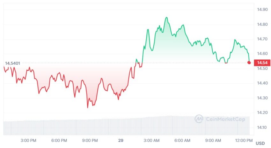Click the red 14.54 price badge
The height and width of the screenshot is (148, 271).
coord(262,63)
